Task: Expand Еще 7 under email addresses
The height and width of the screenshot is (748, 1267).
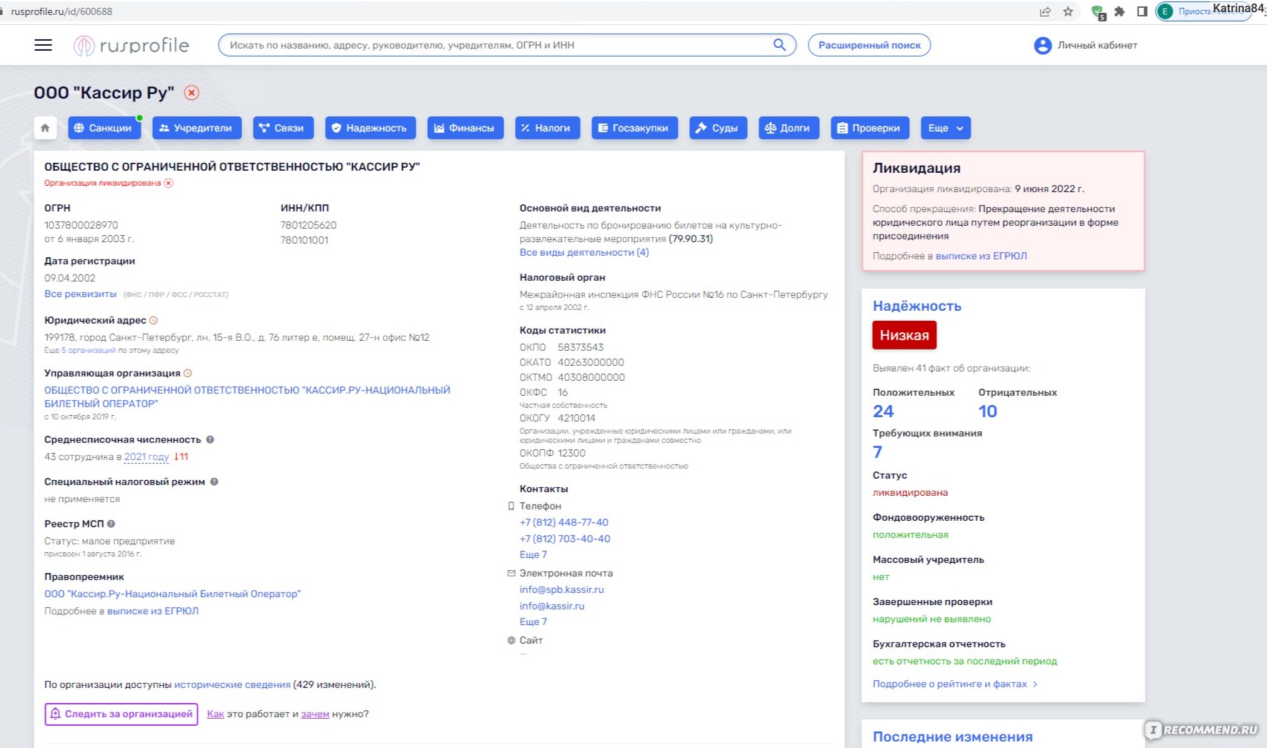Action: (533, 622)
